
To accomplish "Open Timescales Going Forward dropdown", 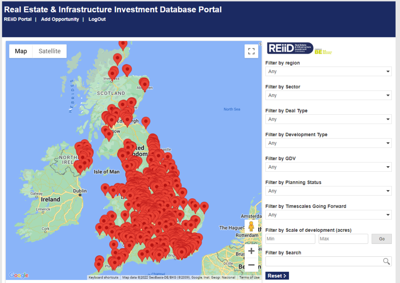I will (328, 215).
